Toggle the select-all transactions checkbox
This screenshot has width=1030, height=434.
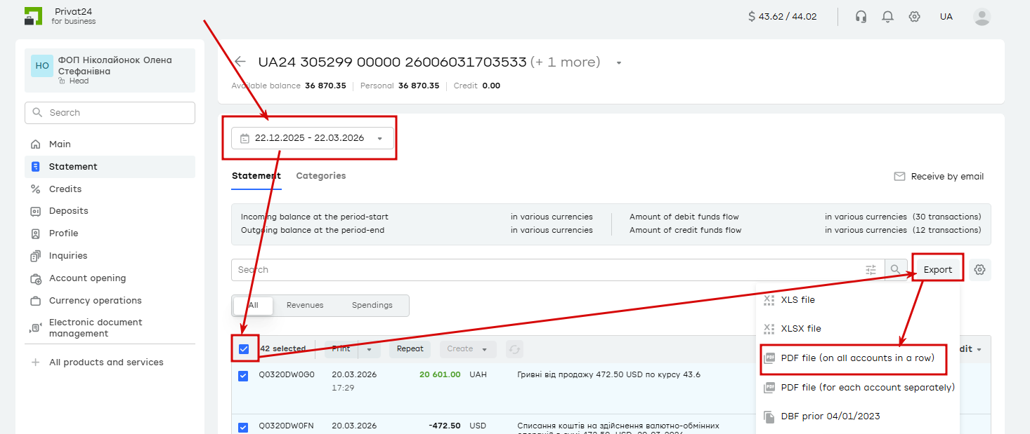pos(244,349)
